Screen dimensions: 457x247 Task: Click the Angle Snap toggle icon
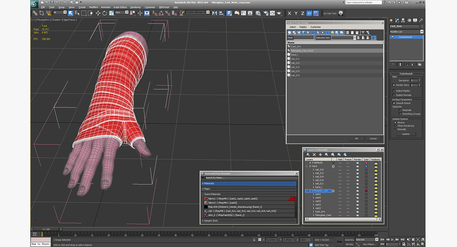click(161, 13)
